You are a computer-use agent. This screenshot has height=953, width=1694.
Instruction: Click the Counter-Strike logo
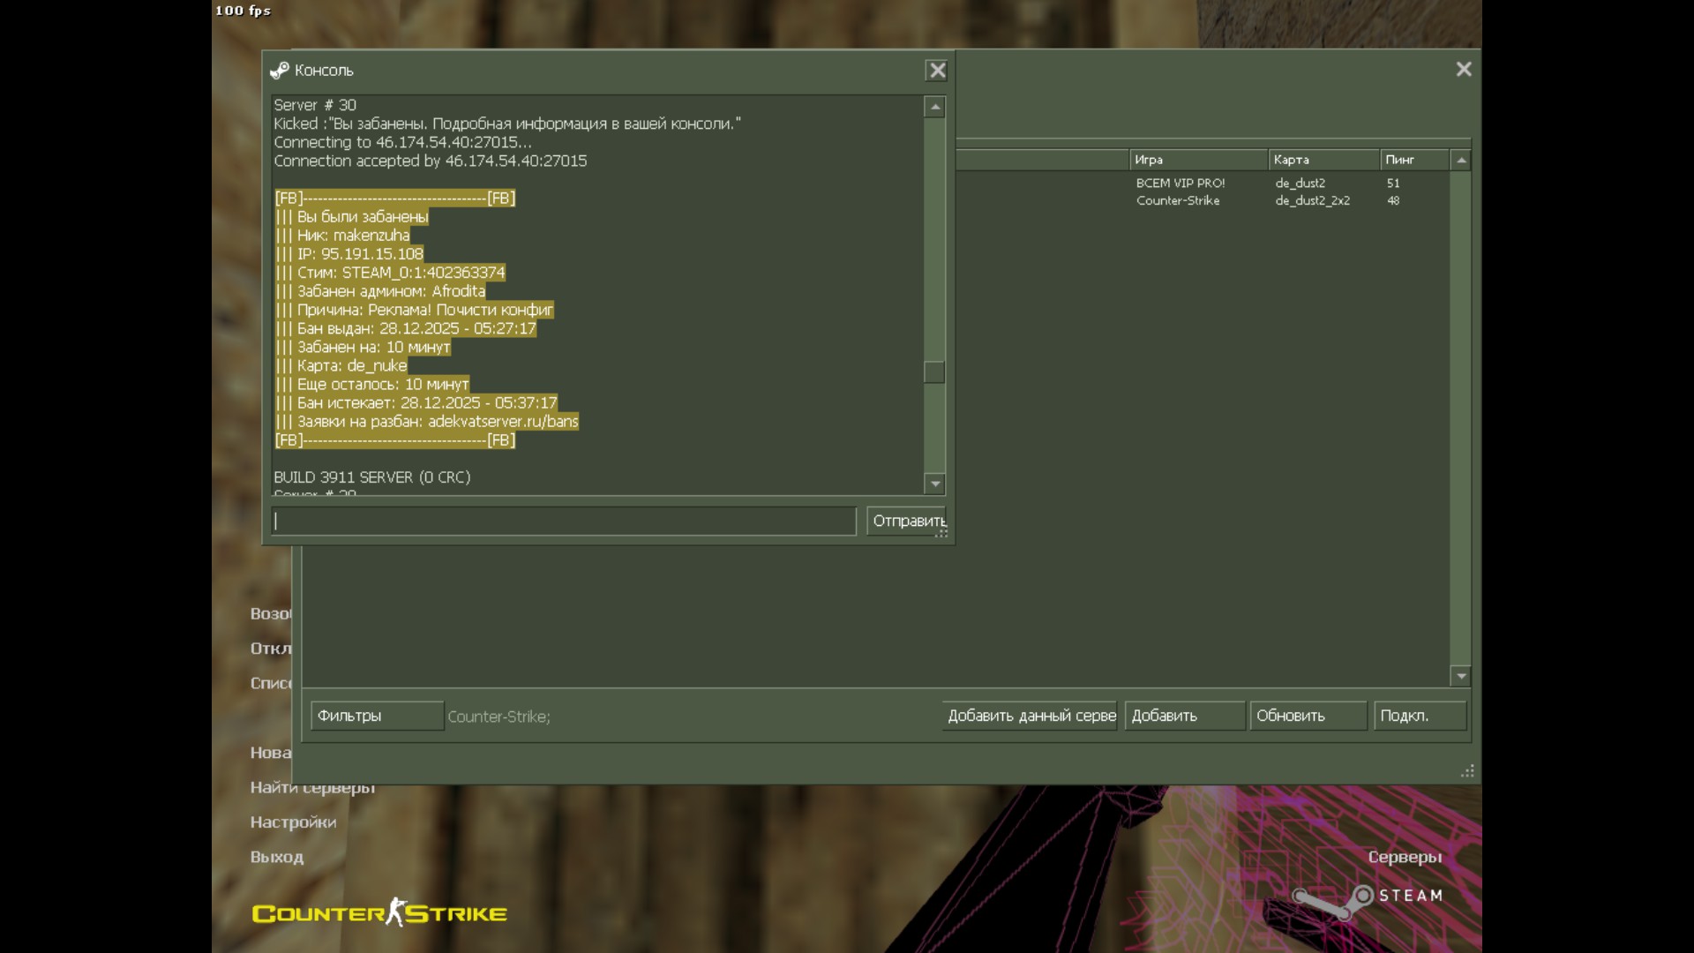379,913
